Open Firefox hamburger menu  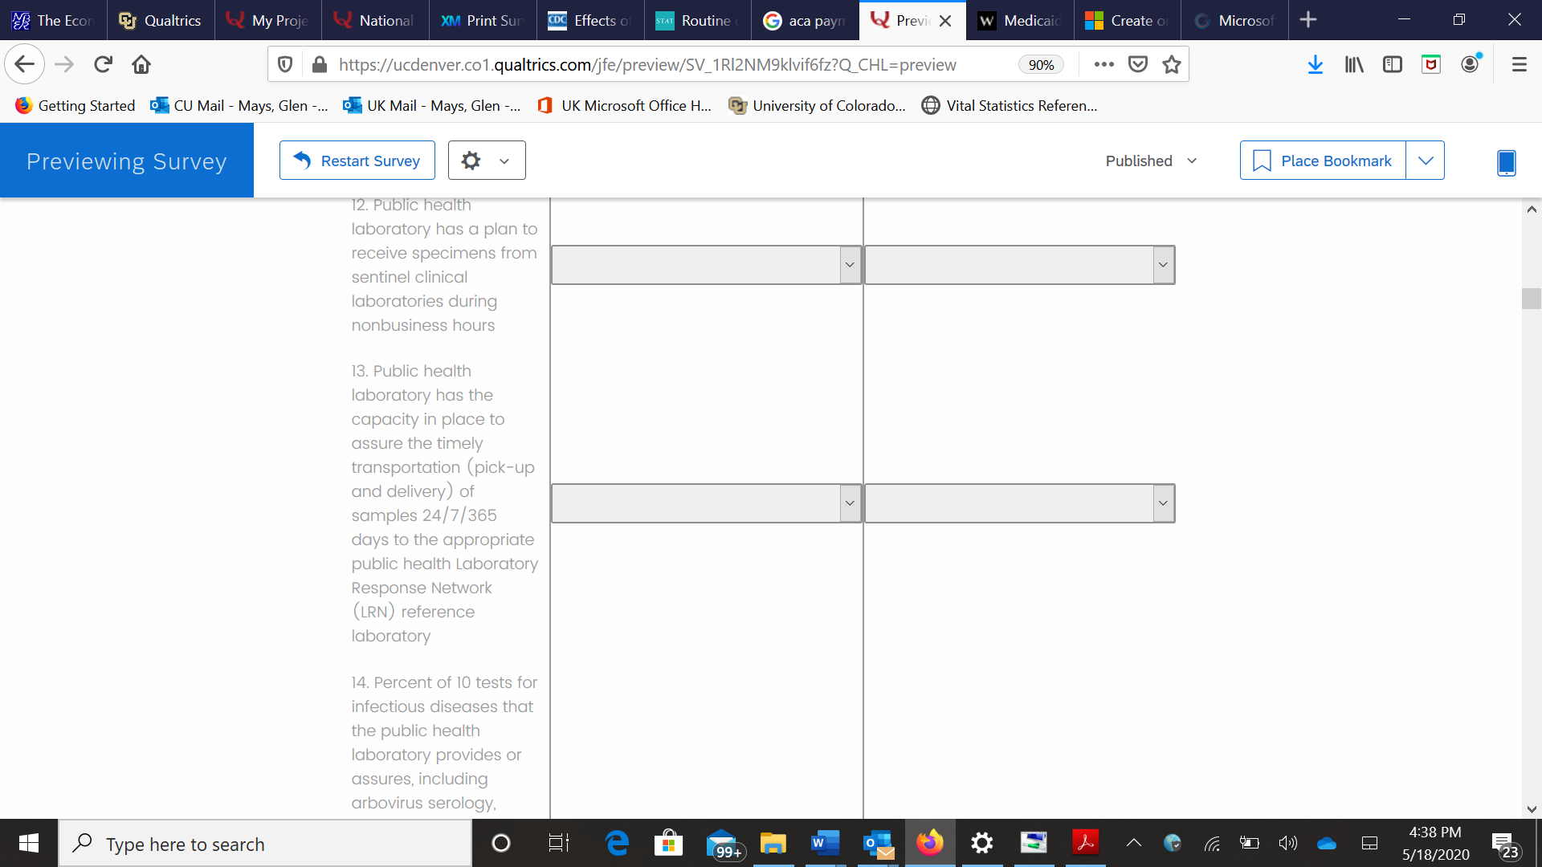point(1519,64)
